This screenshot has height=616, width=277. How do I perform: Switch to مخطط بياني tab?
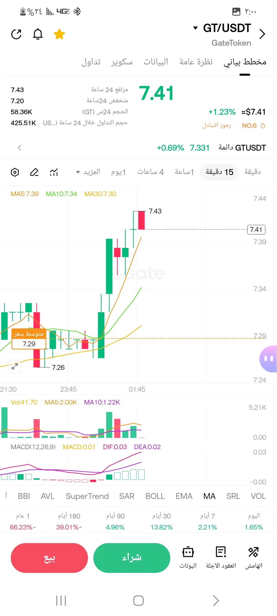(245, 62)
